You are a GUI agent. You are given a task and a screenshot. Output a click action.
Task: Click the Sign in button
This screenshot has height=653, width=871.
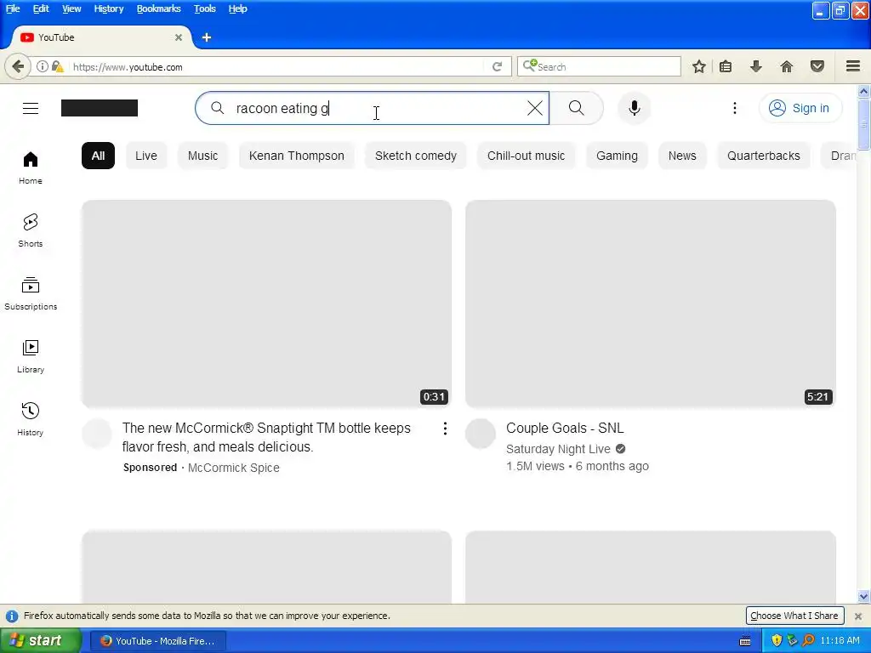tap(800, 108)
